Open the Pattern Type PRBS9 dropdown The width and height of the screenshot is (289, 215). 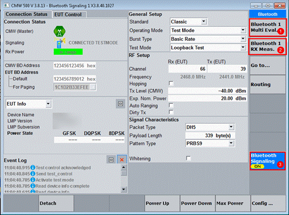tap(231, 143)
